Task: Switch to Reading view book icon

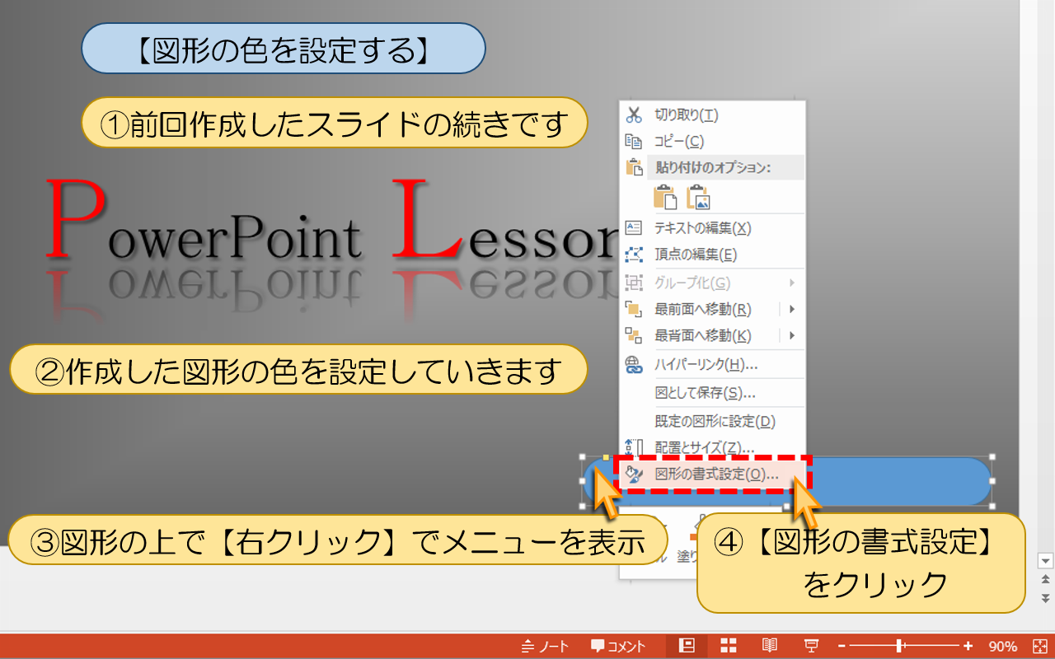Action: [x=770, y=647]
